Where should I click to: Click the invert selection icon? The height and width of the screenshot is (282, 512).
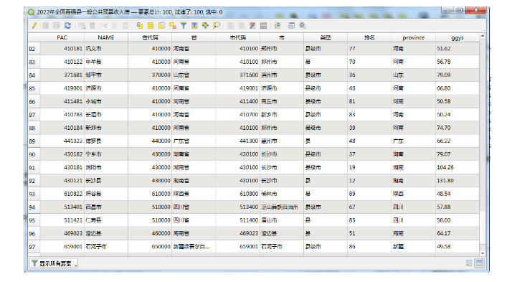(161, 26)
